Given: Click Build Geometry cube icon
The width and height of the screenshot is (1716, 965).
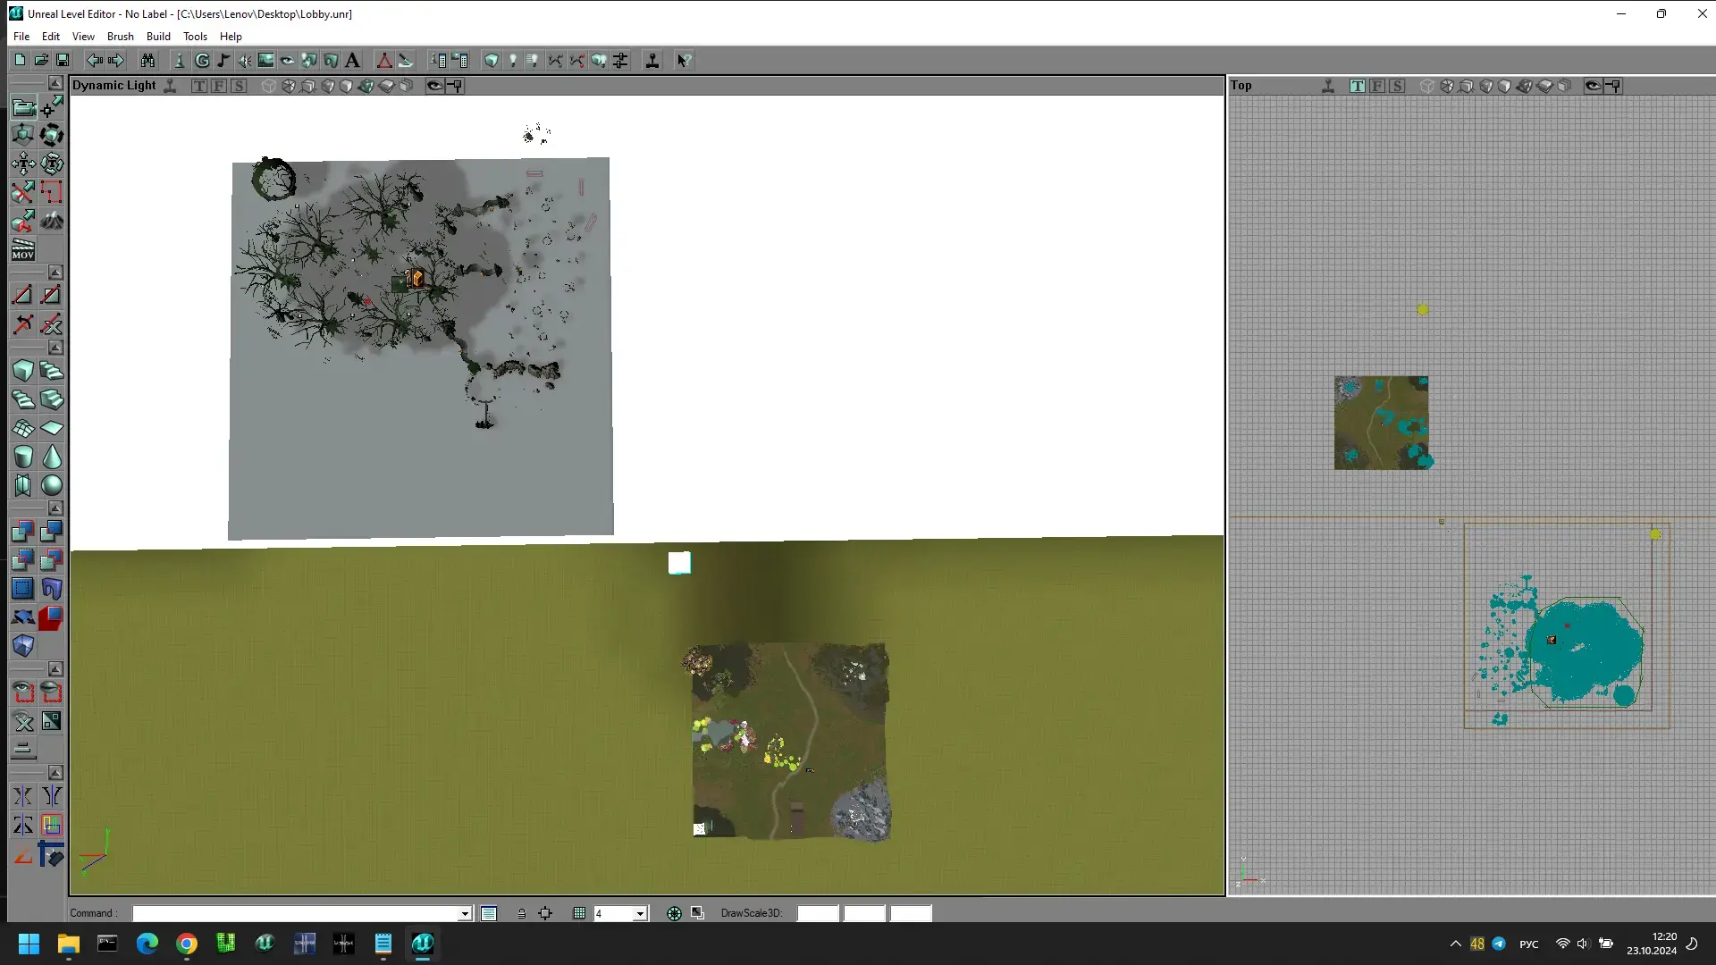Looking at the screenshot, I should [x=492, y=60].
